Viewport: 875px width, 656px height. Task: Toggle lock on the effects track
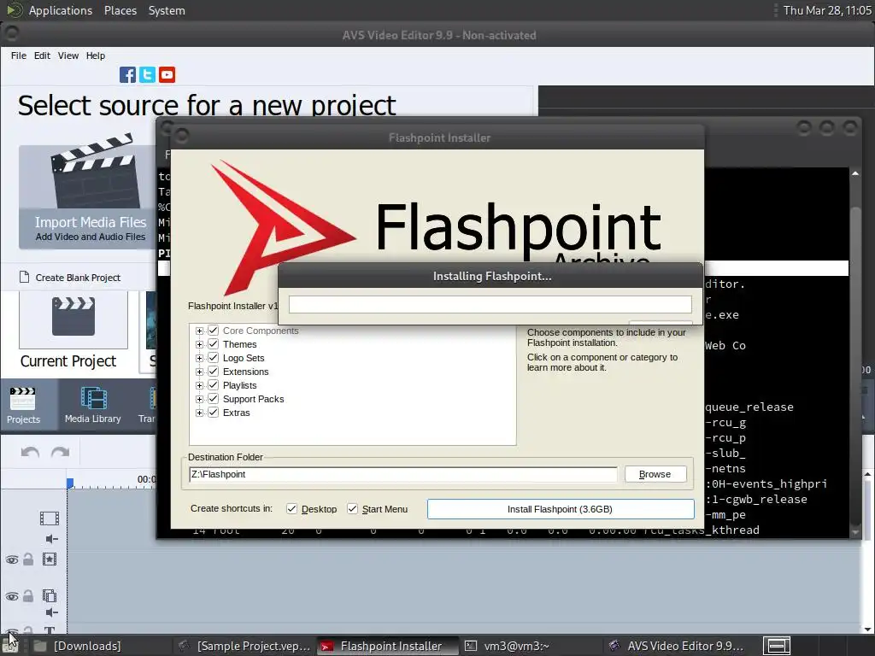tap(28, 559)
